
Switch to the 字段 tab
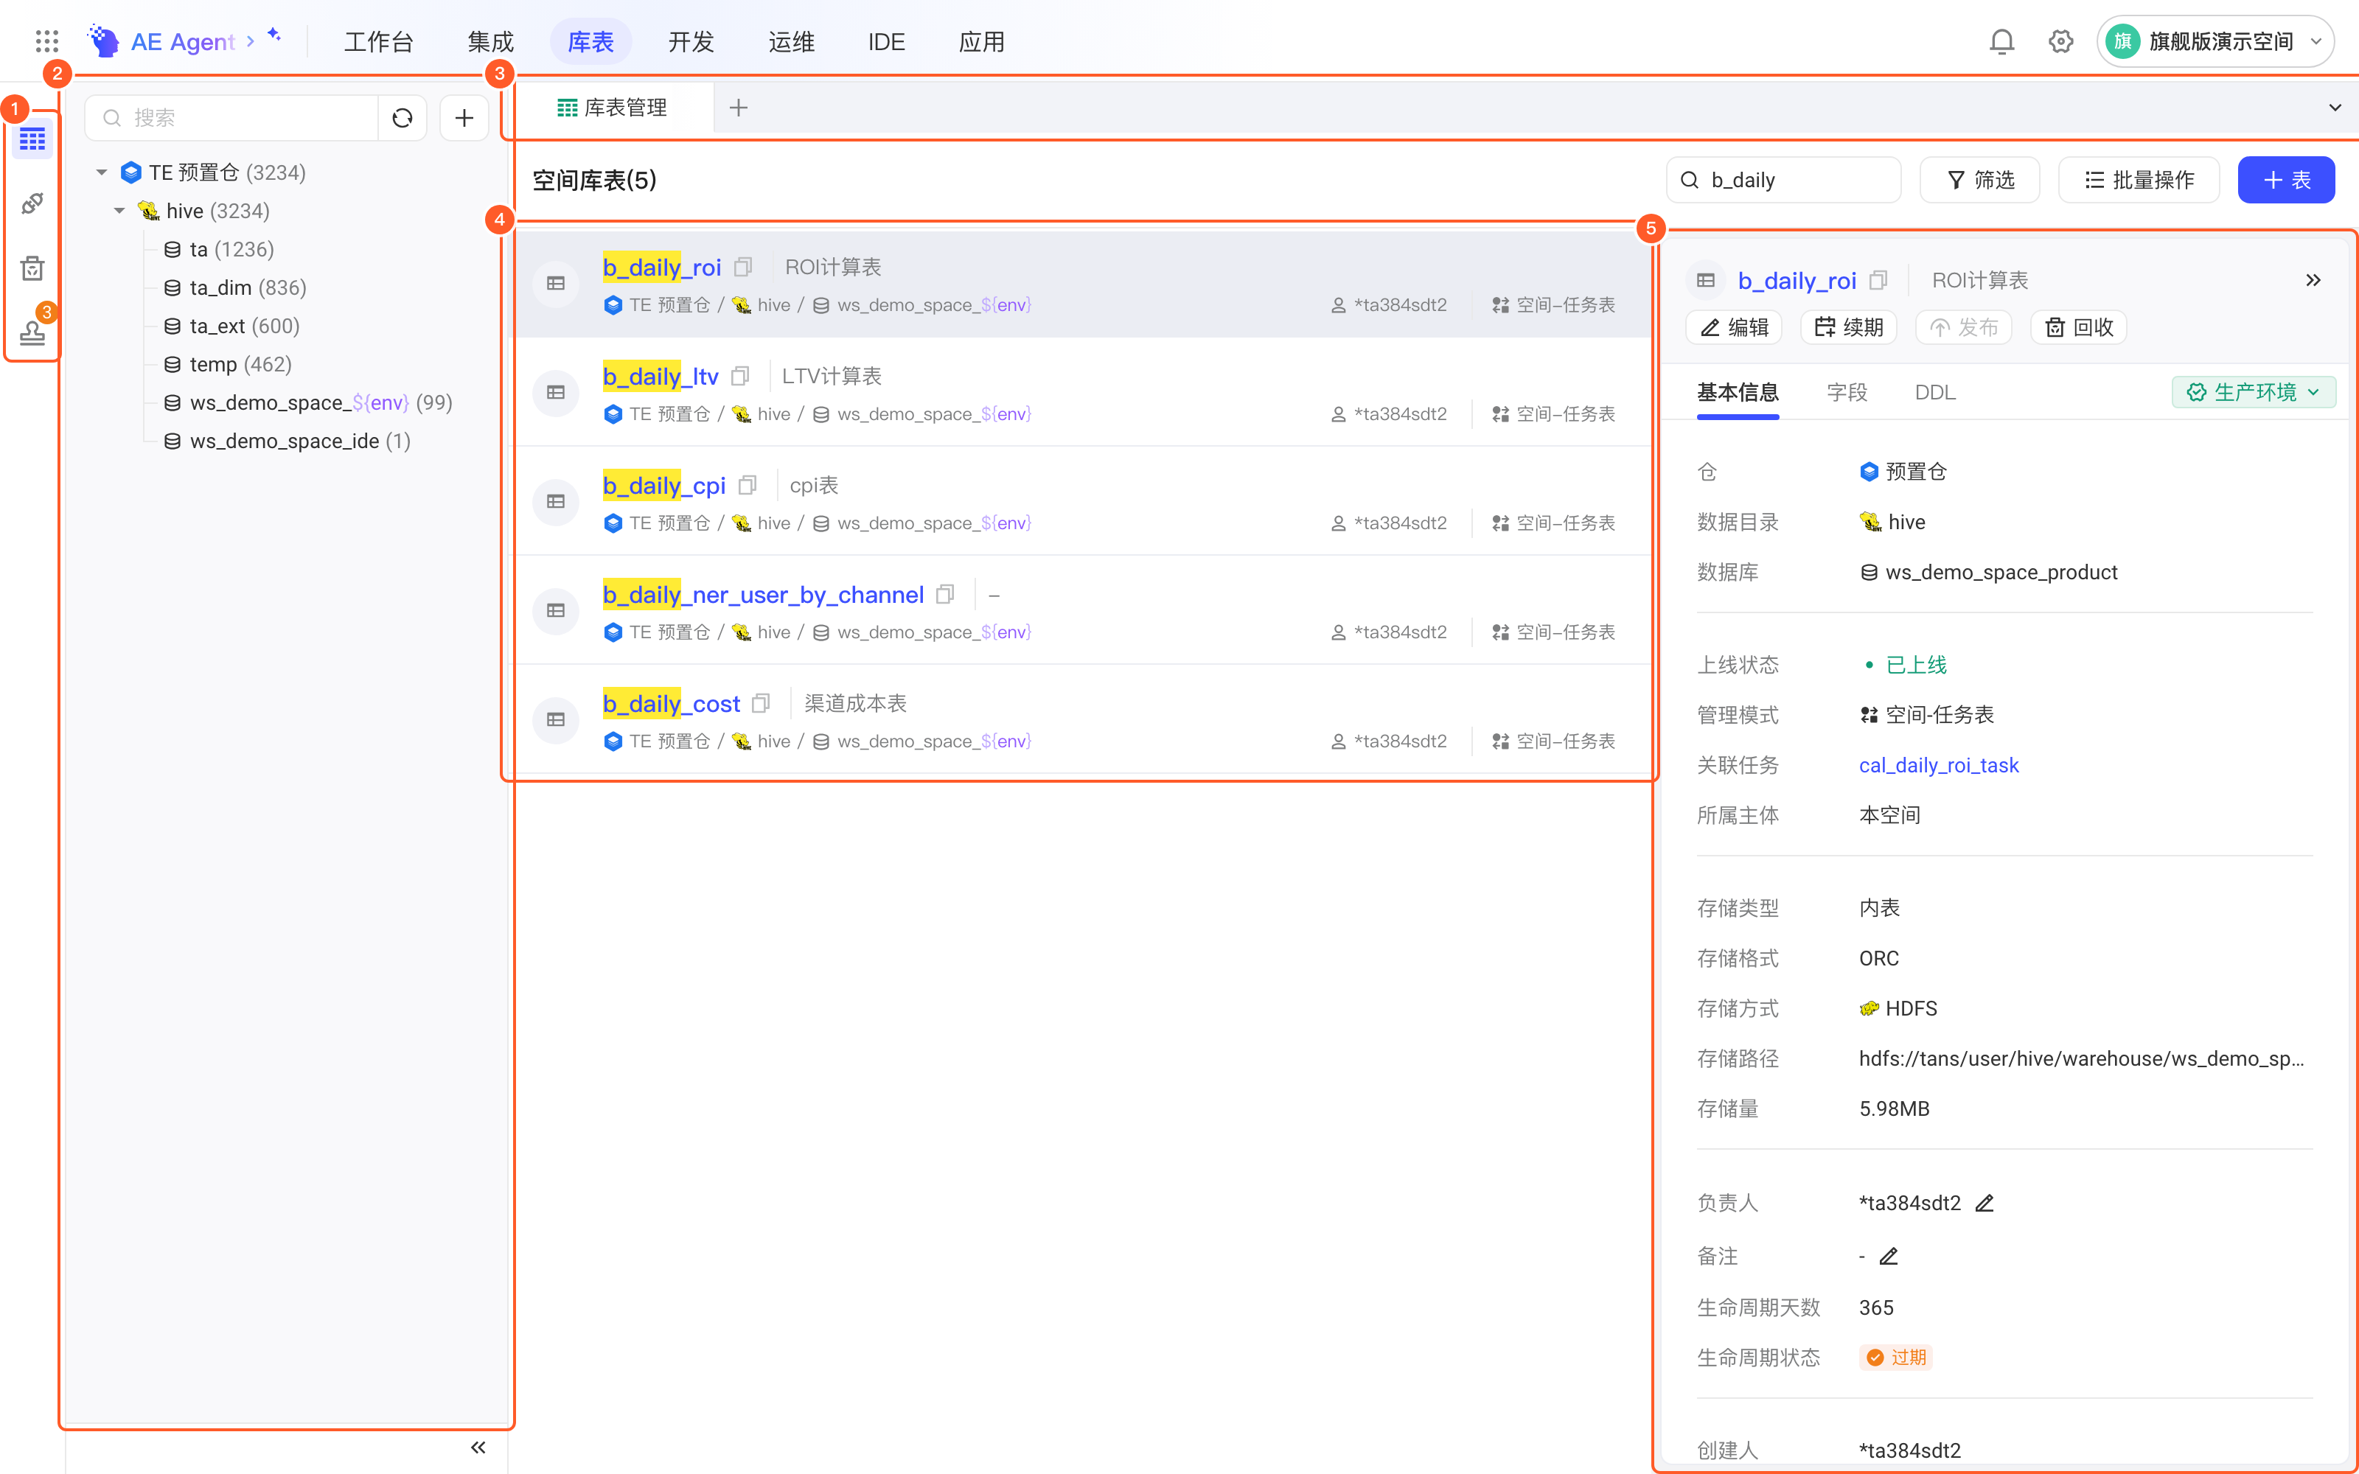tap(1846, 392)
